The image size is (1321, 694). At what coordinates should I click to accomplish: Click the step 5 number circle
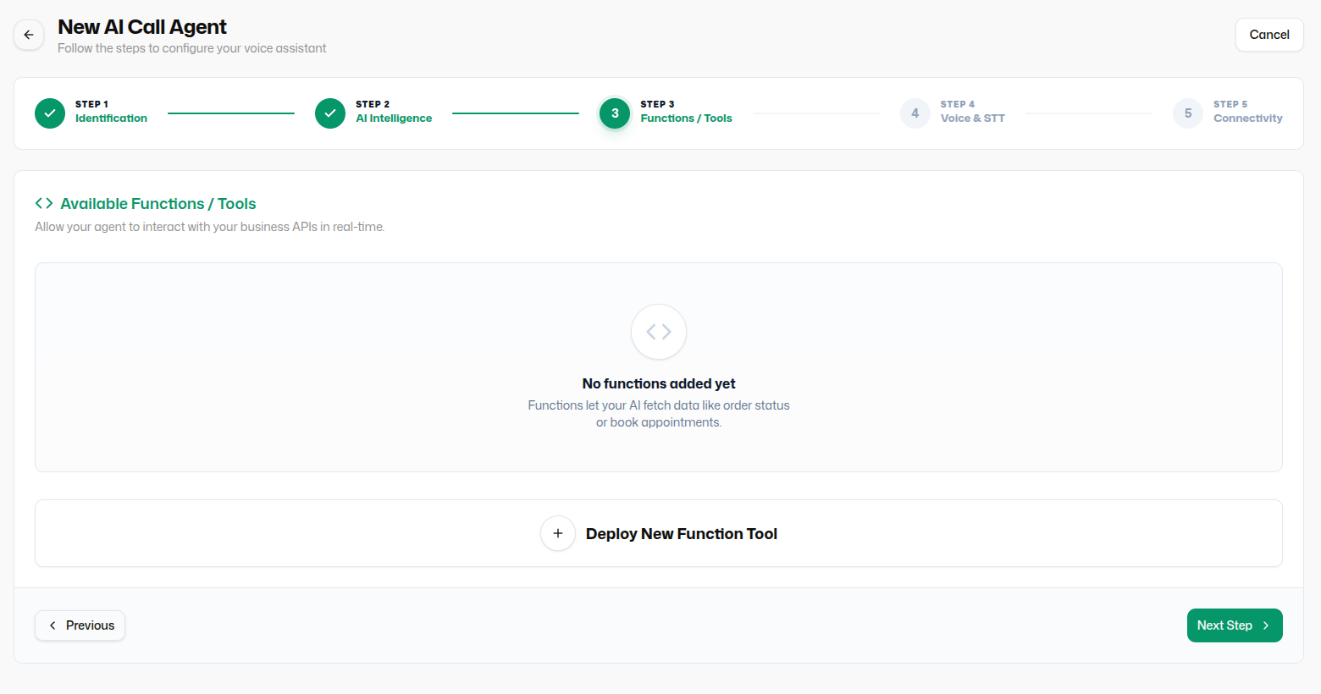pos(1188,113)
